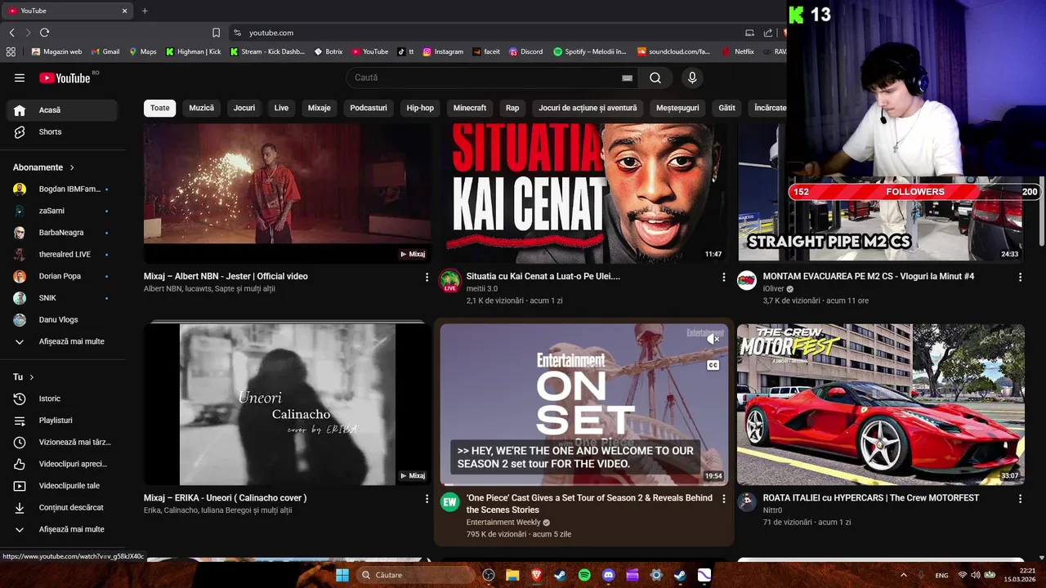Viewport: 1046px width, 588px height.
Task: Select the Jocuri filter chip
Action: click(244, 108)
